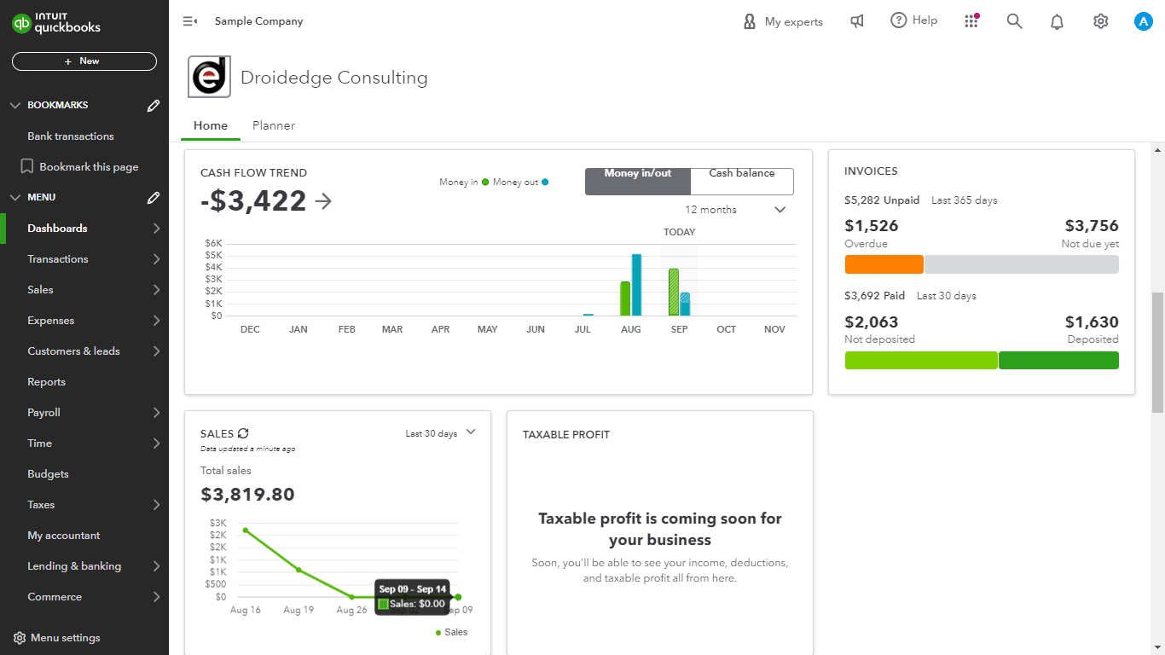Click the August money in bar

tap(625, 299)
